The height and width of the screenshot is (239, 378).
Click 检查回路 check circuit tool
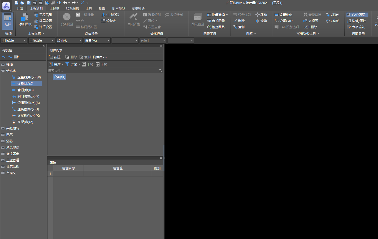(x=216, y=27)
